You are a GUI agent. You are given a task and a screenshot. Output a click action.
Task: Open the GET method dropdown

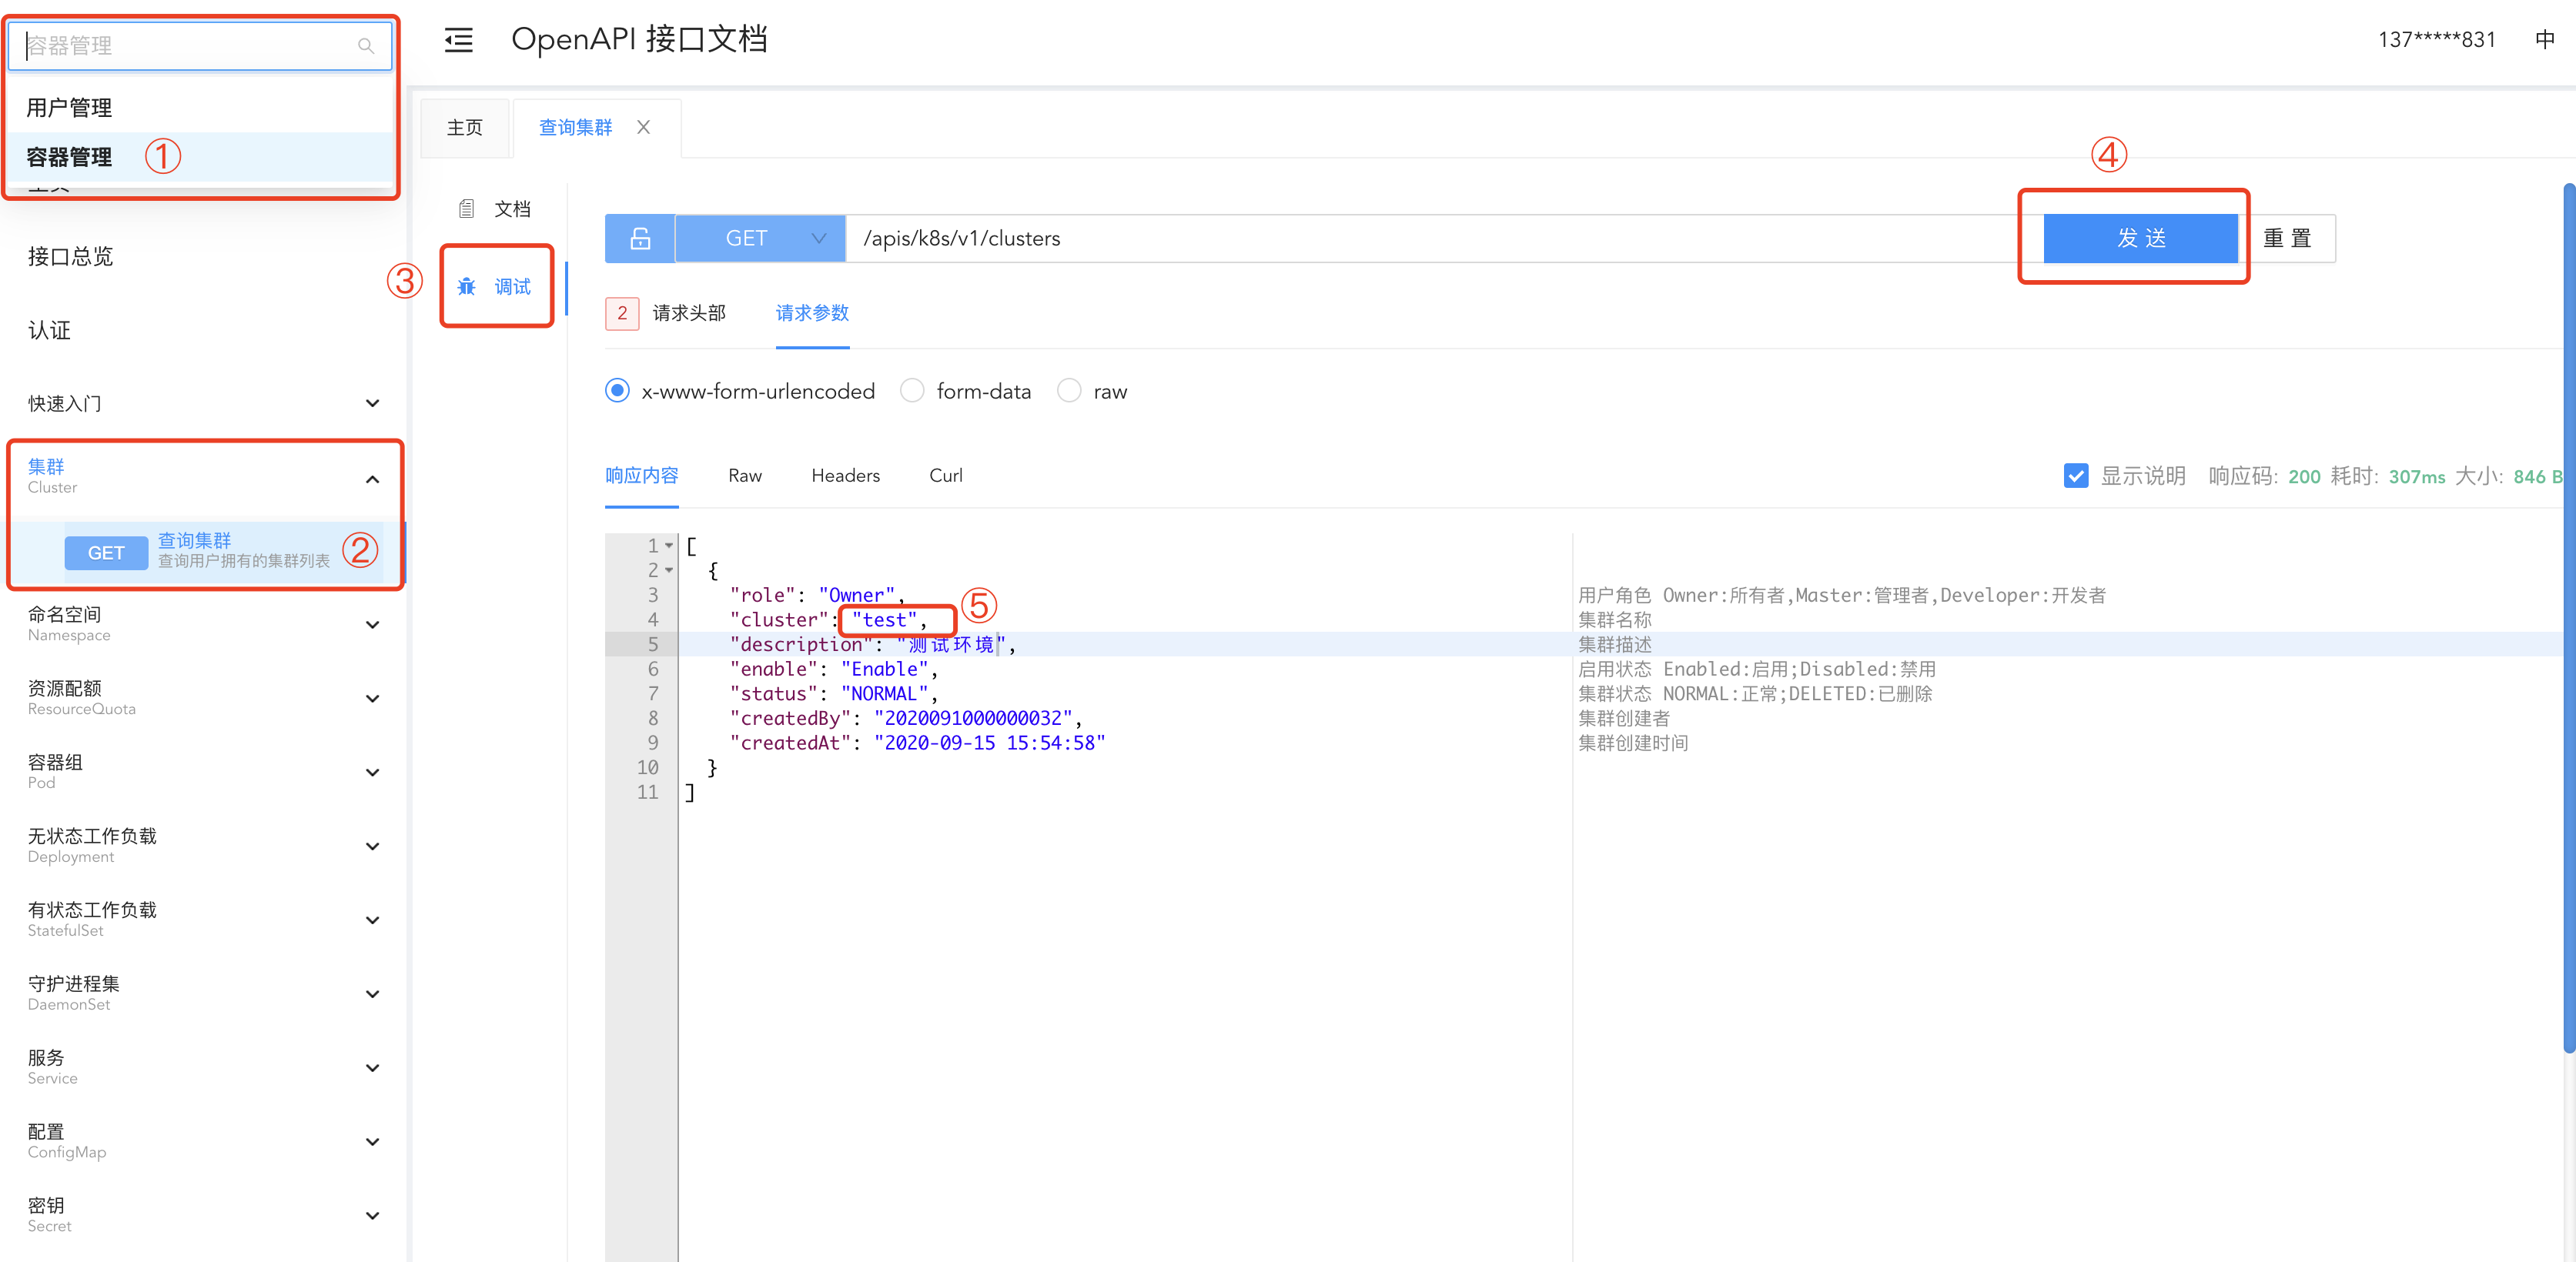tap(760, 239)
